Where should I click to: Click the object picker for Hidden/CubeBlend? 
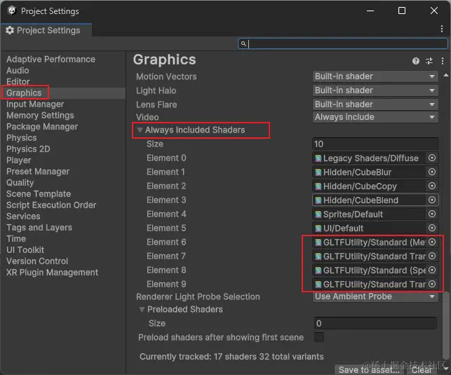(x=432, y=200)
